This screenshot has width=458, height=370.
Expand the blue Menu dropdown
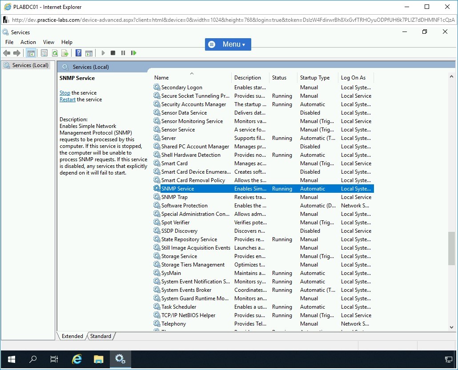tap(228, 44)
